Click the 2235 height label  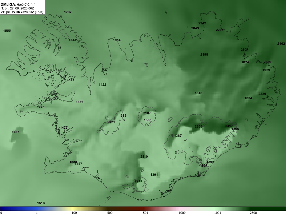tap(220, 30)
